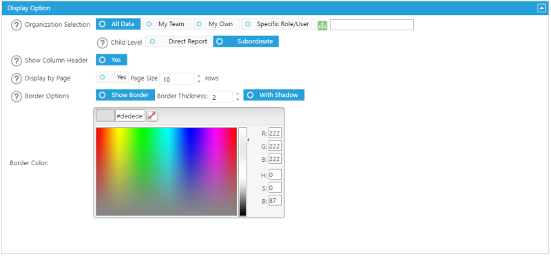Click the Specific Role/User text field
This screenshot has height=256, width=551.
click(x=372, y=25)
